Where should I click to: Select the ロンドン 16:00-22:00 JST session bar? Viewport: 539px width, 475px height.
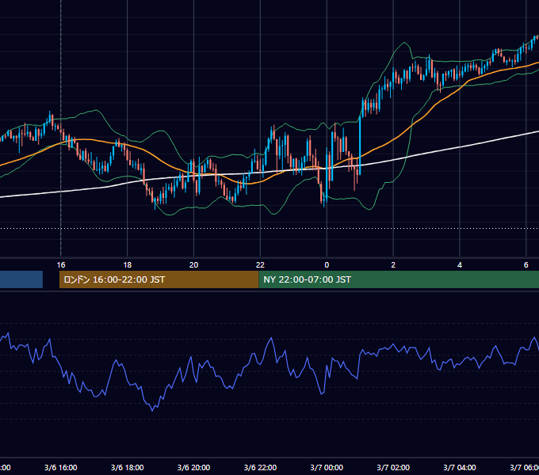(159, 279)
